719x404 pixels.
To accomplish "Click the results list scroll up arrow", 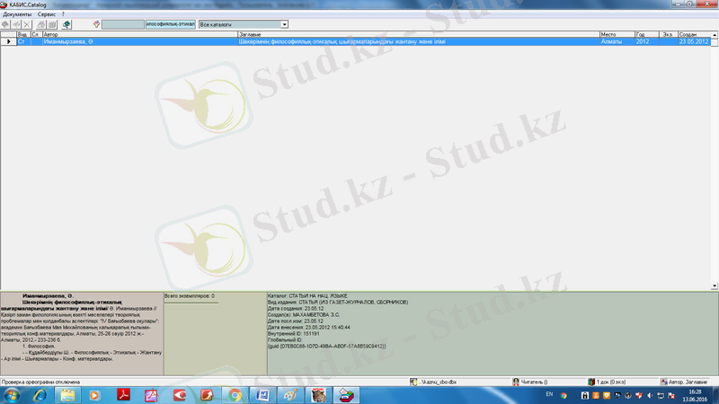I will [715, 35].
